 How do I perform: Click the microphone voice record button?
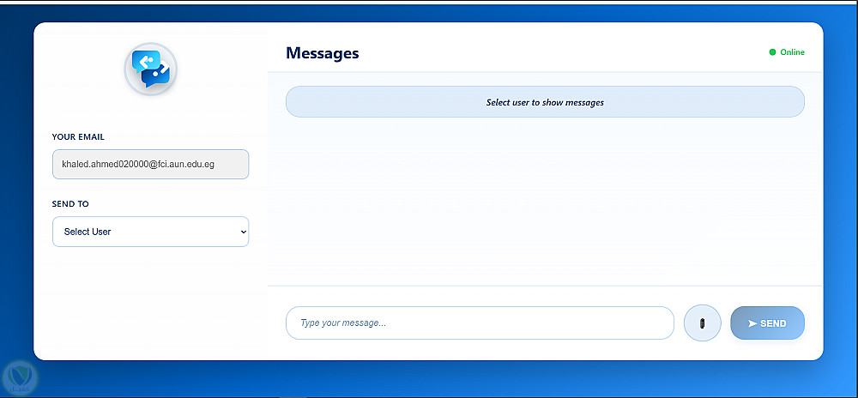coord(703,323)
